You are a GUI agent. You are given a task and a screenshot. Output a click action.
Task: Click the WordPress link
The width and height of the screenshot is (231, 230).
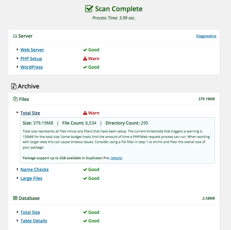click(32, 67)
